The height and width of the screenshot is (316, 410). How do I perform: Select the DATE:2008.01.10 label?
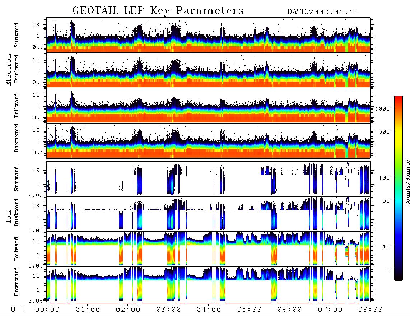323,12
